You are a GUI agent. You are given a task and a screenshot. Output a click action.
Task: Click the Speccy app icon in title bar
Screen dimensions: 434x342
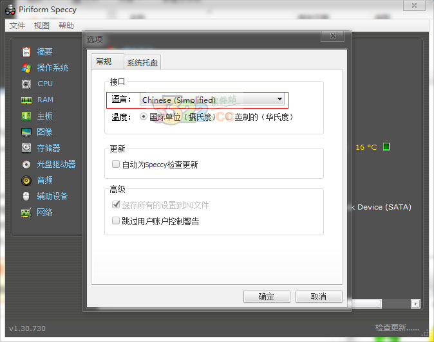(10, 10)
